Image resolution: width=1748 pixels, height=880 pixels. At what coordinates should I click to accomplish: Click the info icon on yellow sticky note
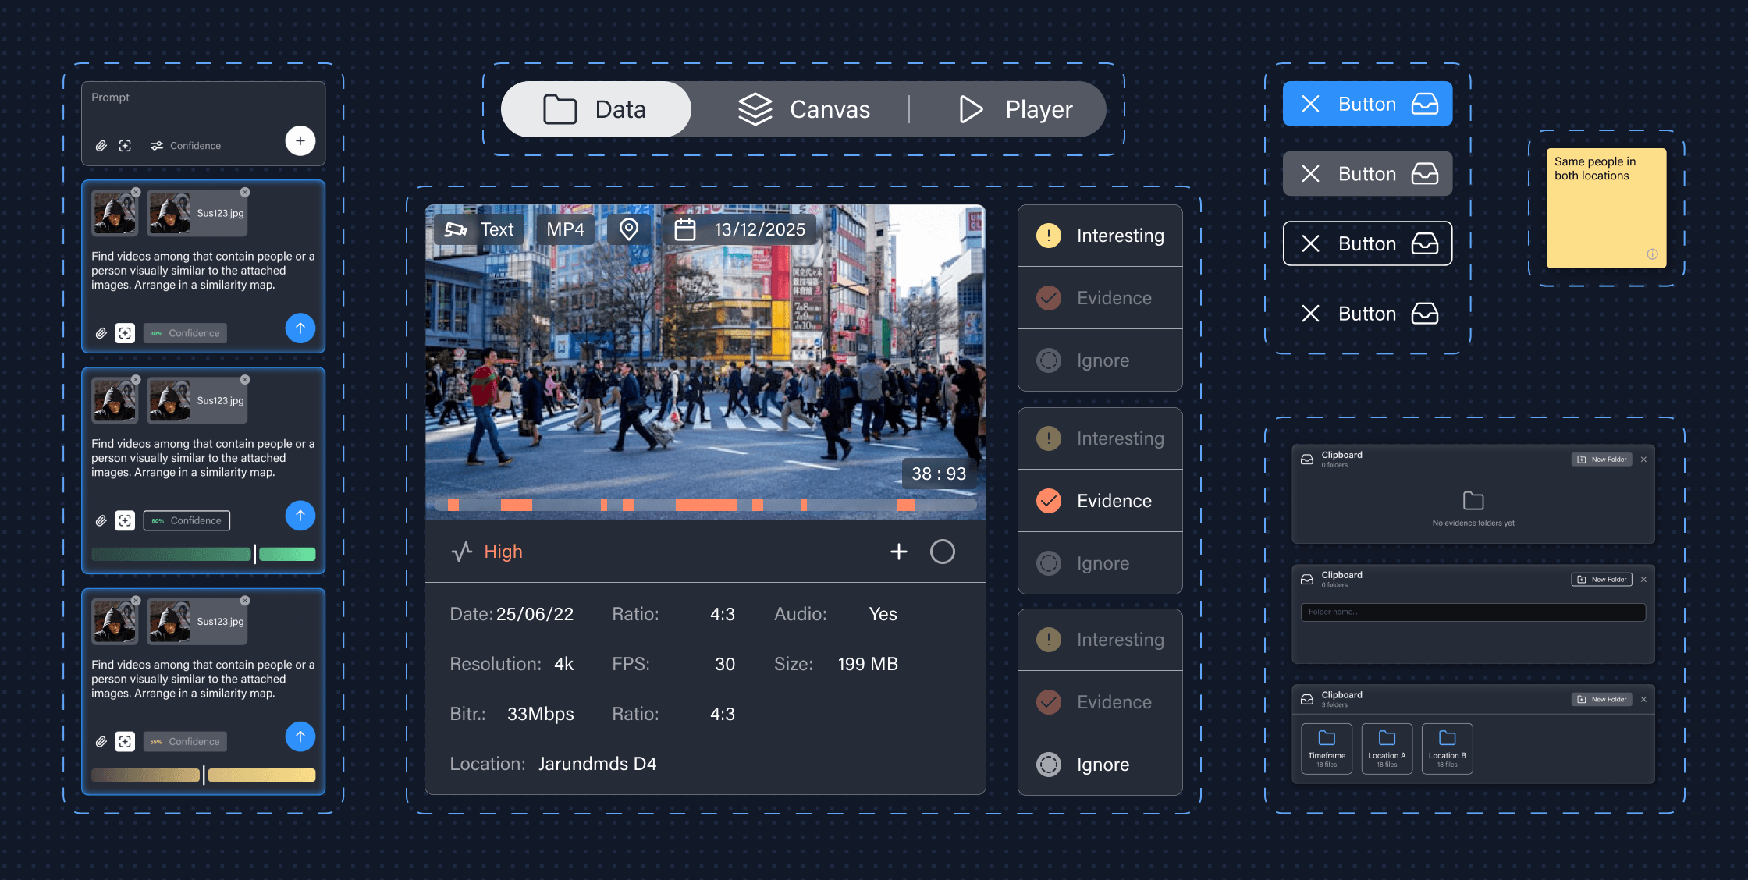click(1652, 254)
